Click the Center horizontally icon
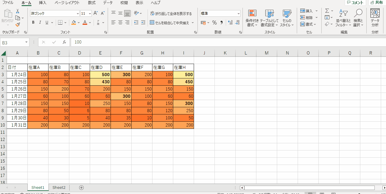This screenshot has height=194, width=386. tap(120, 22)
